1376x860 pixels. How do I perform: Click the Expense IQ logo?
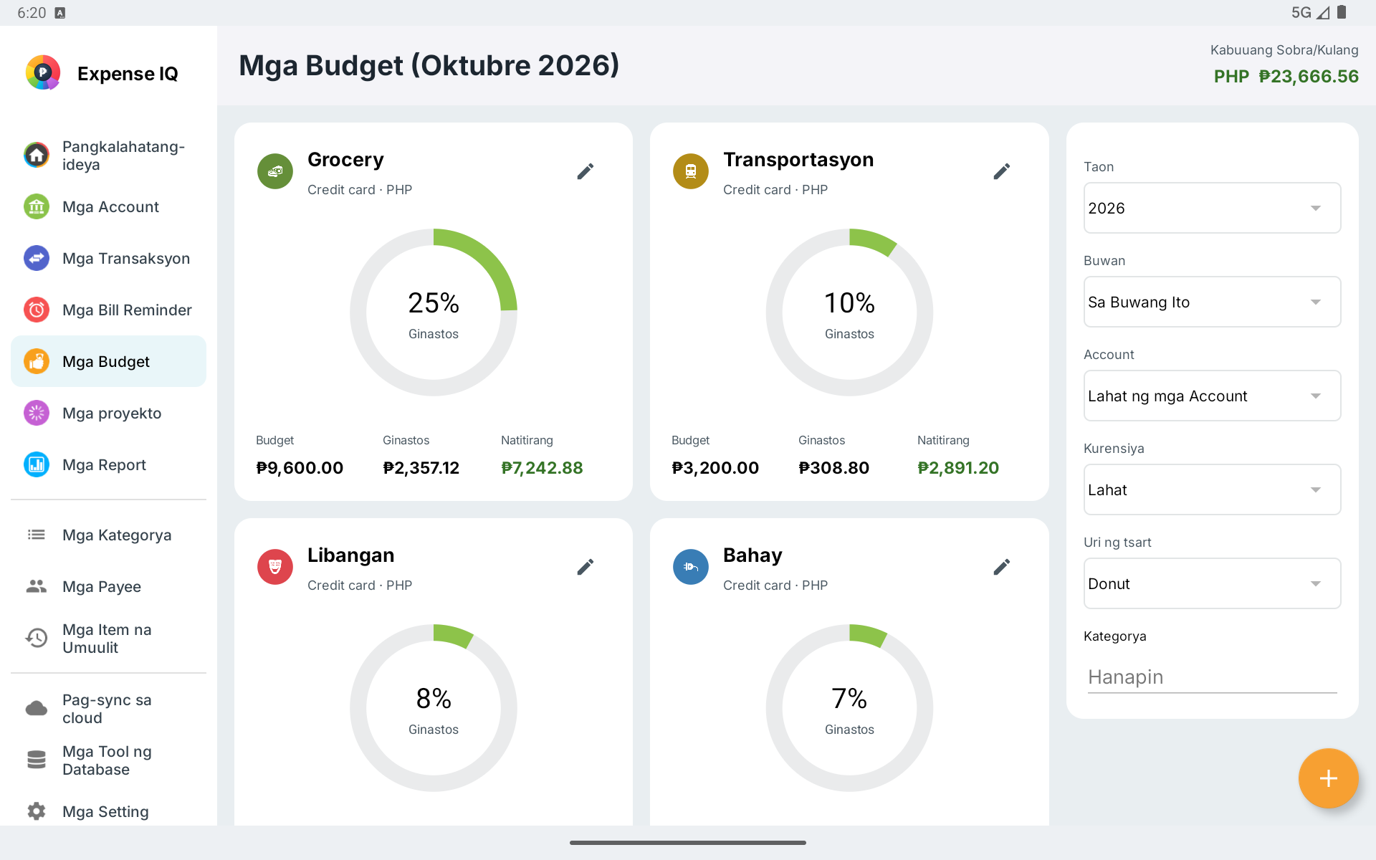[43, 72]
